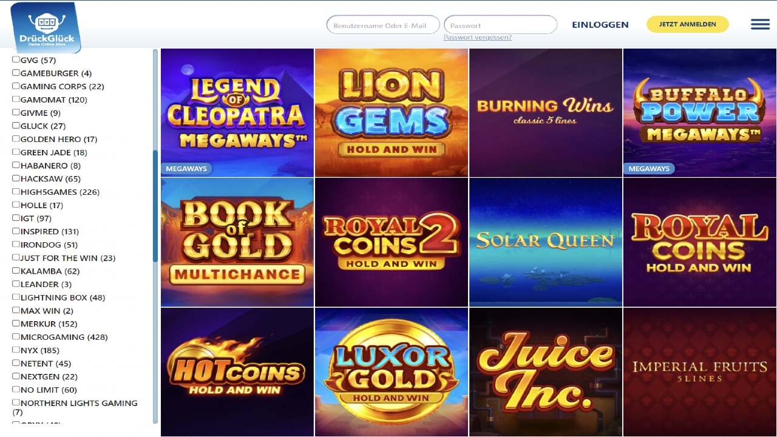Click the EINLOGGEN login button
The width and height of the screenshot is (777, 437).
tap(600, 25)
